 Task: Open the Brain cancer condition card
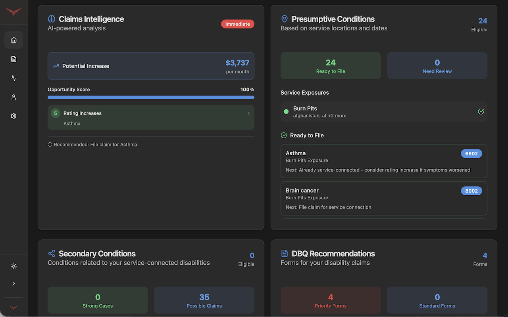[383, 198]
